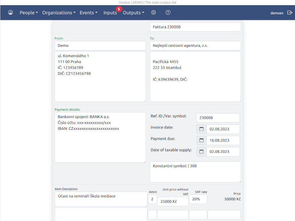Click the demoen user link
295x221 pixels.
click(277, 13)
